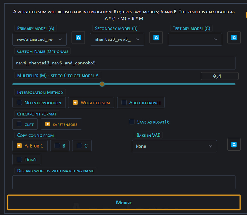Screen dimensions: 247x215
Task: Refresh the Bake in VAE list
Action: pos(234,144)
